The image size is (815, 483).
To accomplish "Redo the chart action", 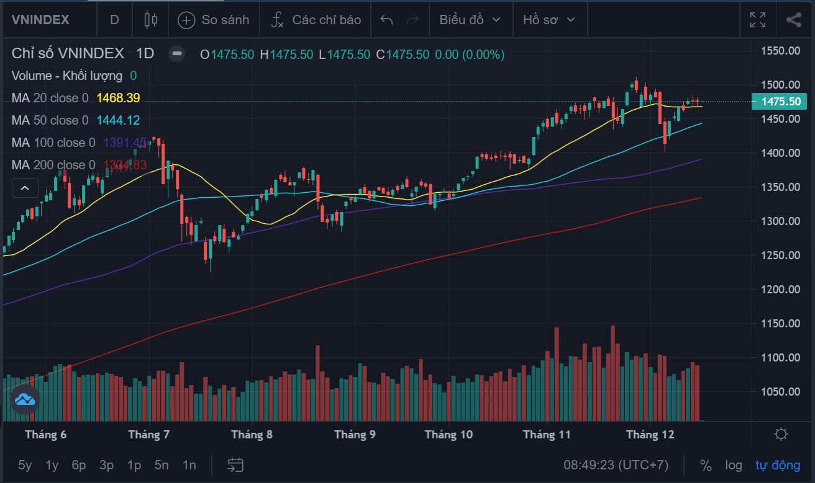I will point(412,20).
